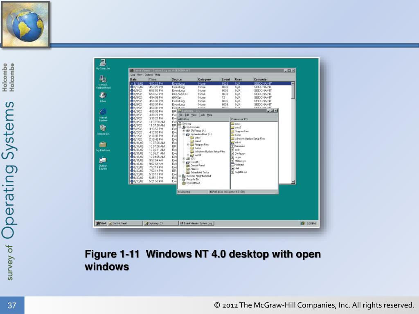This screenshot has width=419, height=314.
Task: Open Event Viewer View menu
Action: point(140,75)
